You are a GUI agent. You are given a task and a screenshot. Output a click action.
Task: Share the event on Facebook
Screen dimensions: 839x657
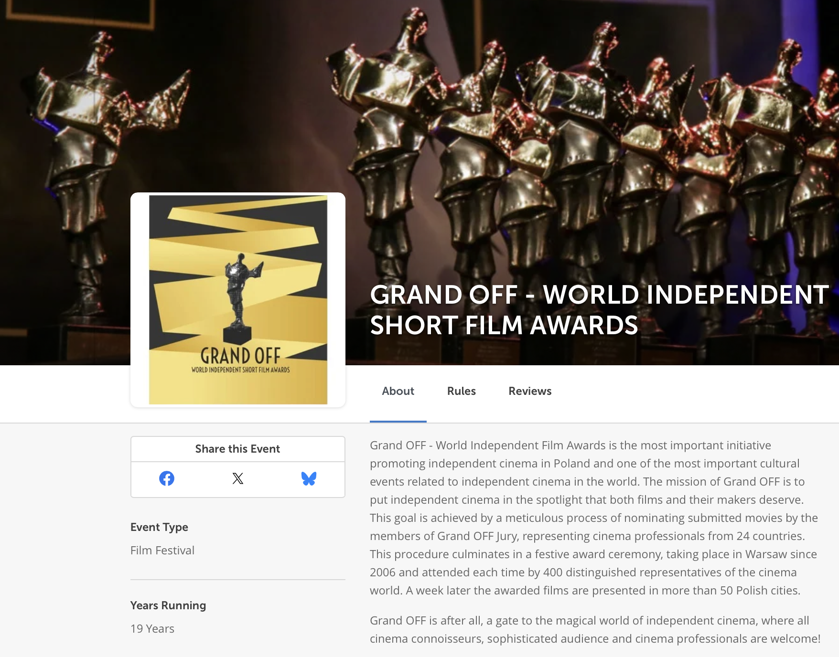point(167,478)
